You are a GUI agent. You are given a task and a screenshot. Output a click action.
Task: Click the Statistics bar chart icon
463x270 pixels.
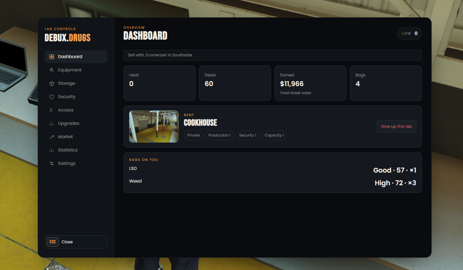point(52,150)
